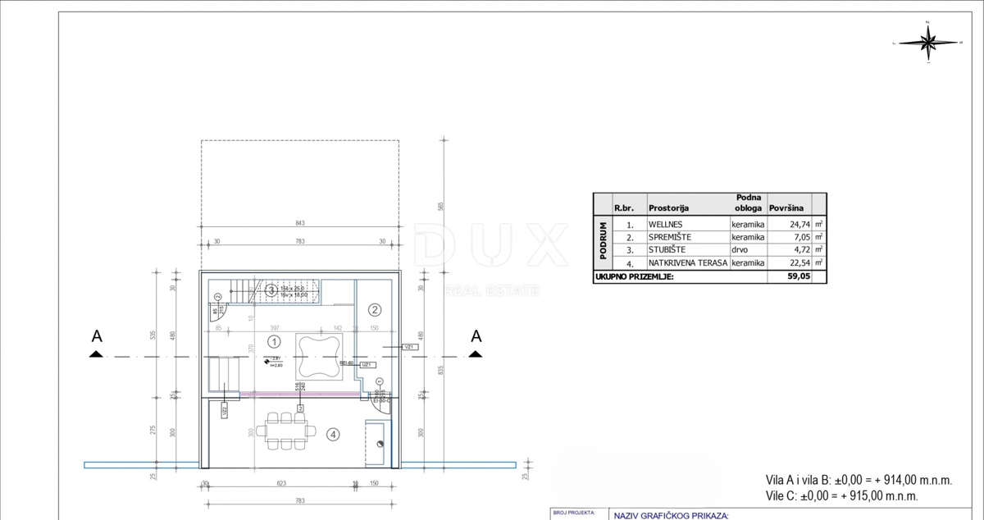Viewport: 984px width, 520px height.
Task: Click the right section arrow marker under A
Action: click(476, 354)
